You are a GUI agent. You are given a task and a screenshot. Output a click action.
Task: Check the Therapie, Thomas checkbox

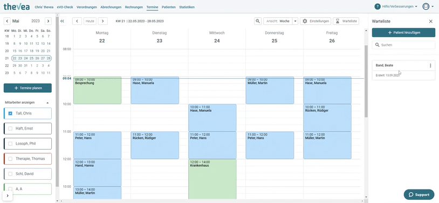10,159
